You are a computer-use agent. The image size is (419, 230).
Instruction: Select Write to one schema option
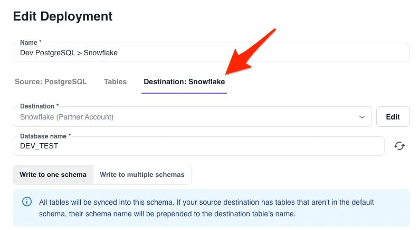click(x=53, y=175)
